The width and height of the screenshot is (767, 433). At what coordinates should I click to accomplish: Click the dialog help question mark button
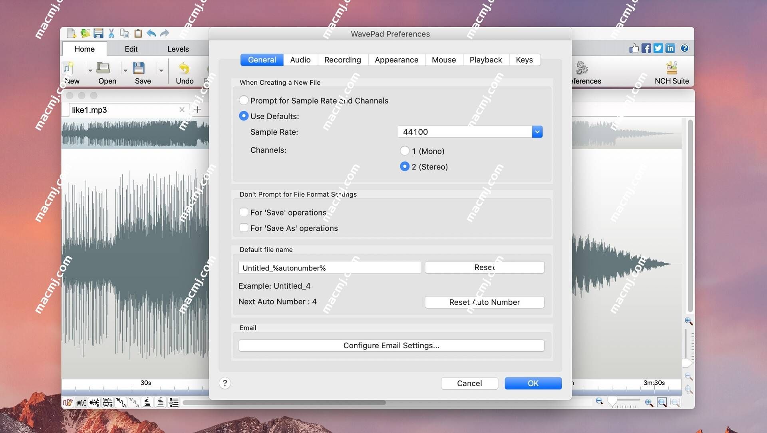[x=225, y=383]
